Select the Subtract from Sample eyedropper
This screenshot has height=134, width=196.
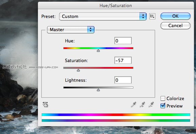pos(151,104)
